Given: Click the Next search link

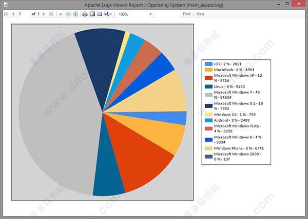Looking at the screenshot, I should [x=200, y=14].
